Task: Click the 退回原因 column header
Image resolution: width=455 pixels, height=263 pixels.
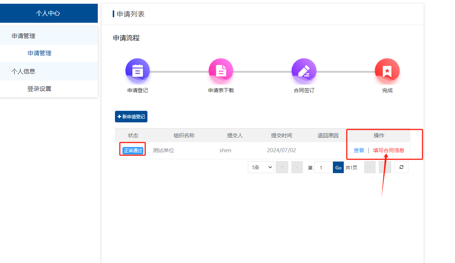Action: click(328, 135)
